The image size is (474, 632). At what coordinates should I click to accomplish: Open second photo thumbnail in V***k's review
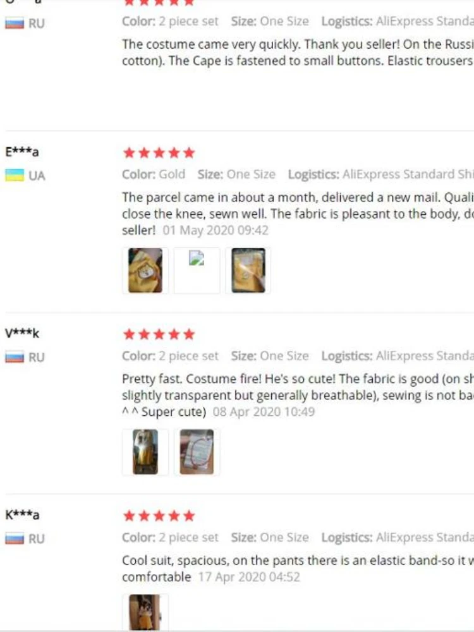[197, 452]
